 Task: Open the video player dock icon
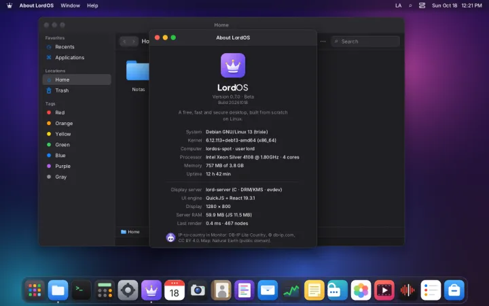tap(384, 290)
